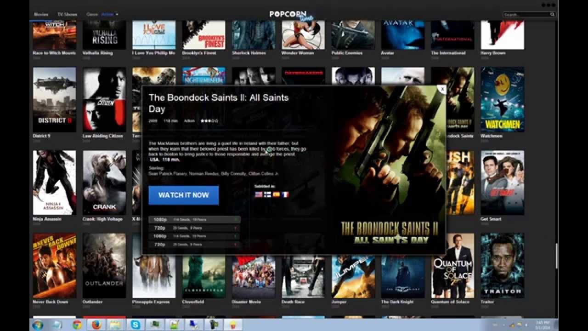Click the vertical scrollbar thumb of movie grid
588x331 pixels.
556,256
